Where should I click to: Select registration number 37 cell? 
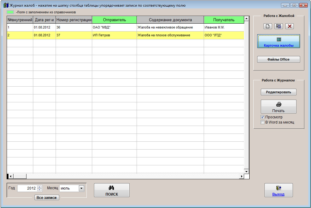click(x=74, y=35)
